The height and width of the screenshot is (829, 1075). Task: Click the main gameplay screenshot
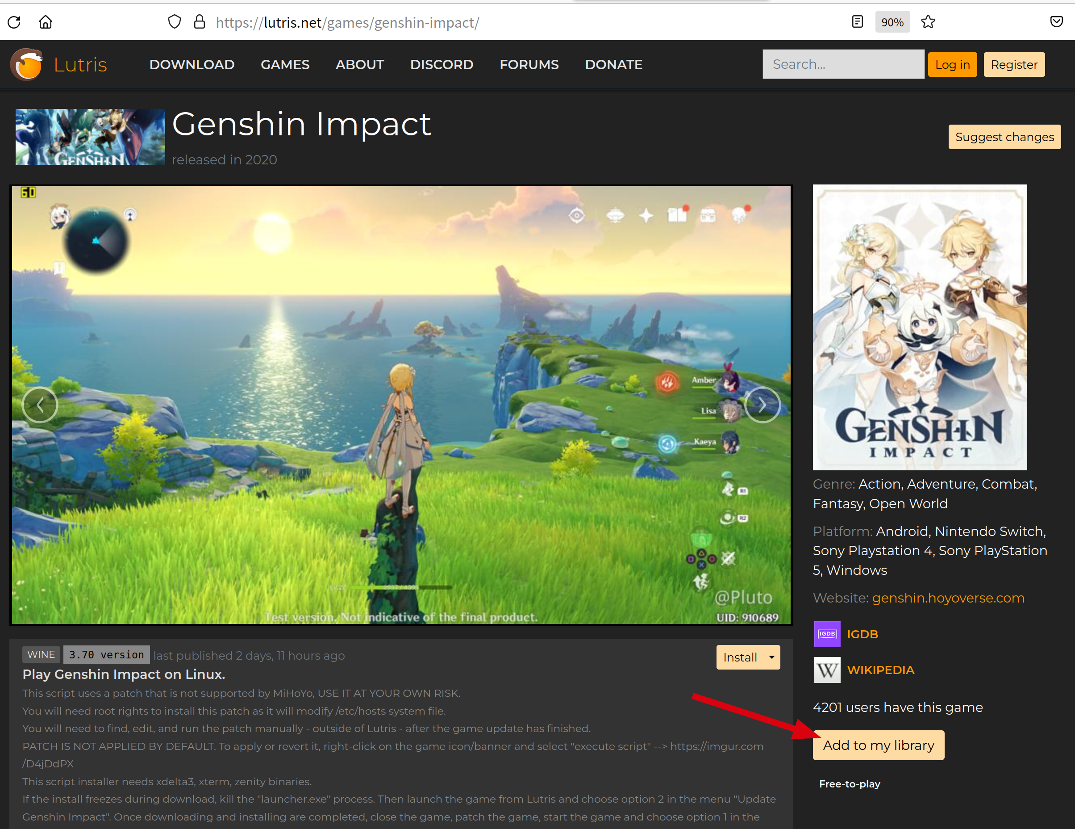tap(401, 405)
